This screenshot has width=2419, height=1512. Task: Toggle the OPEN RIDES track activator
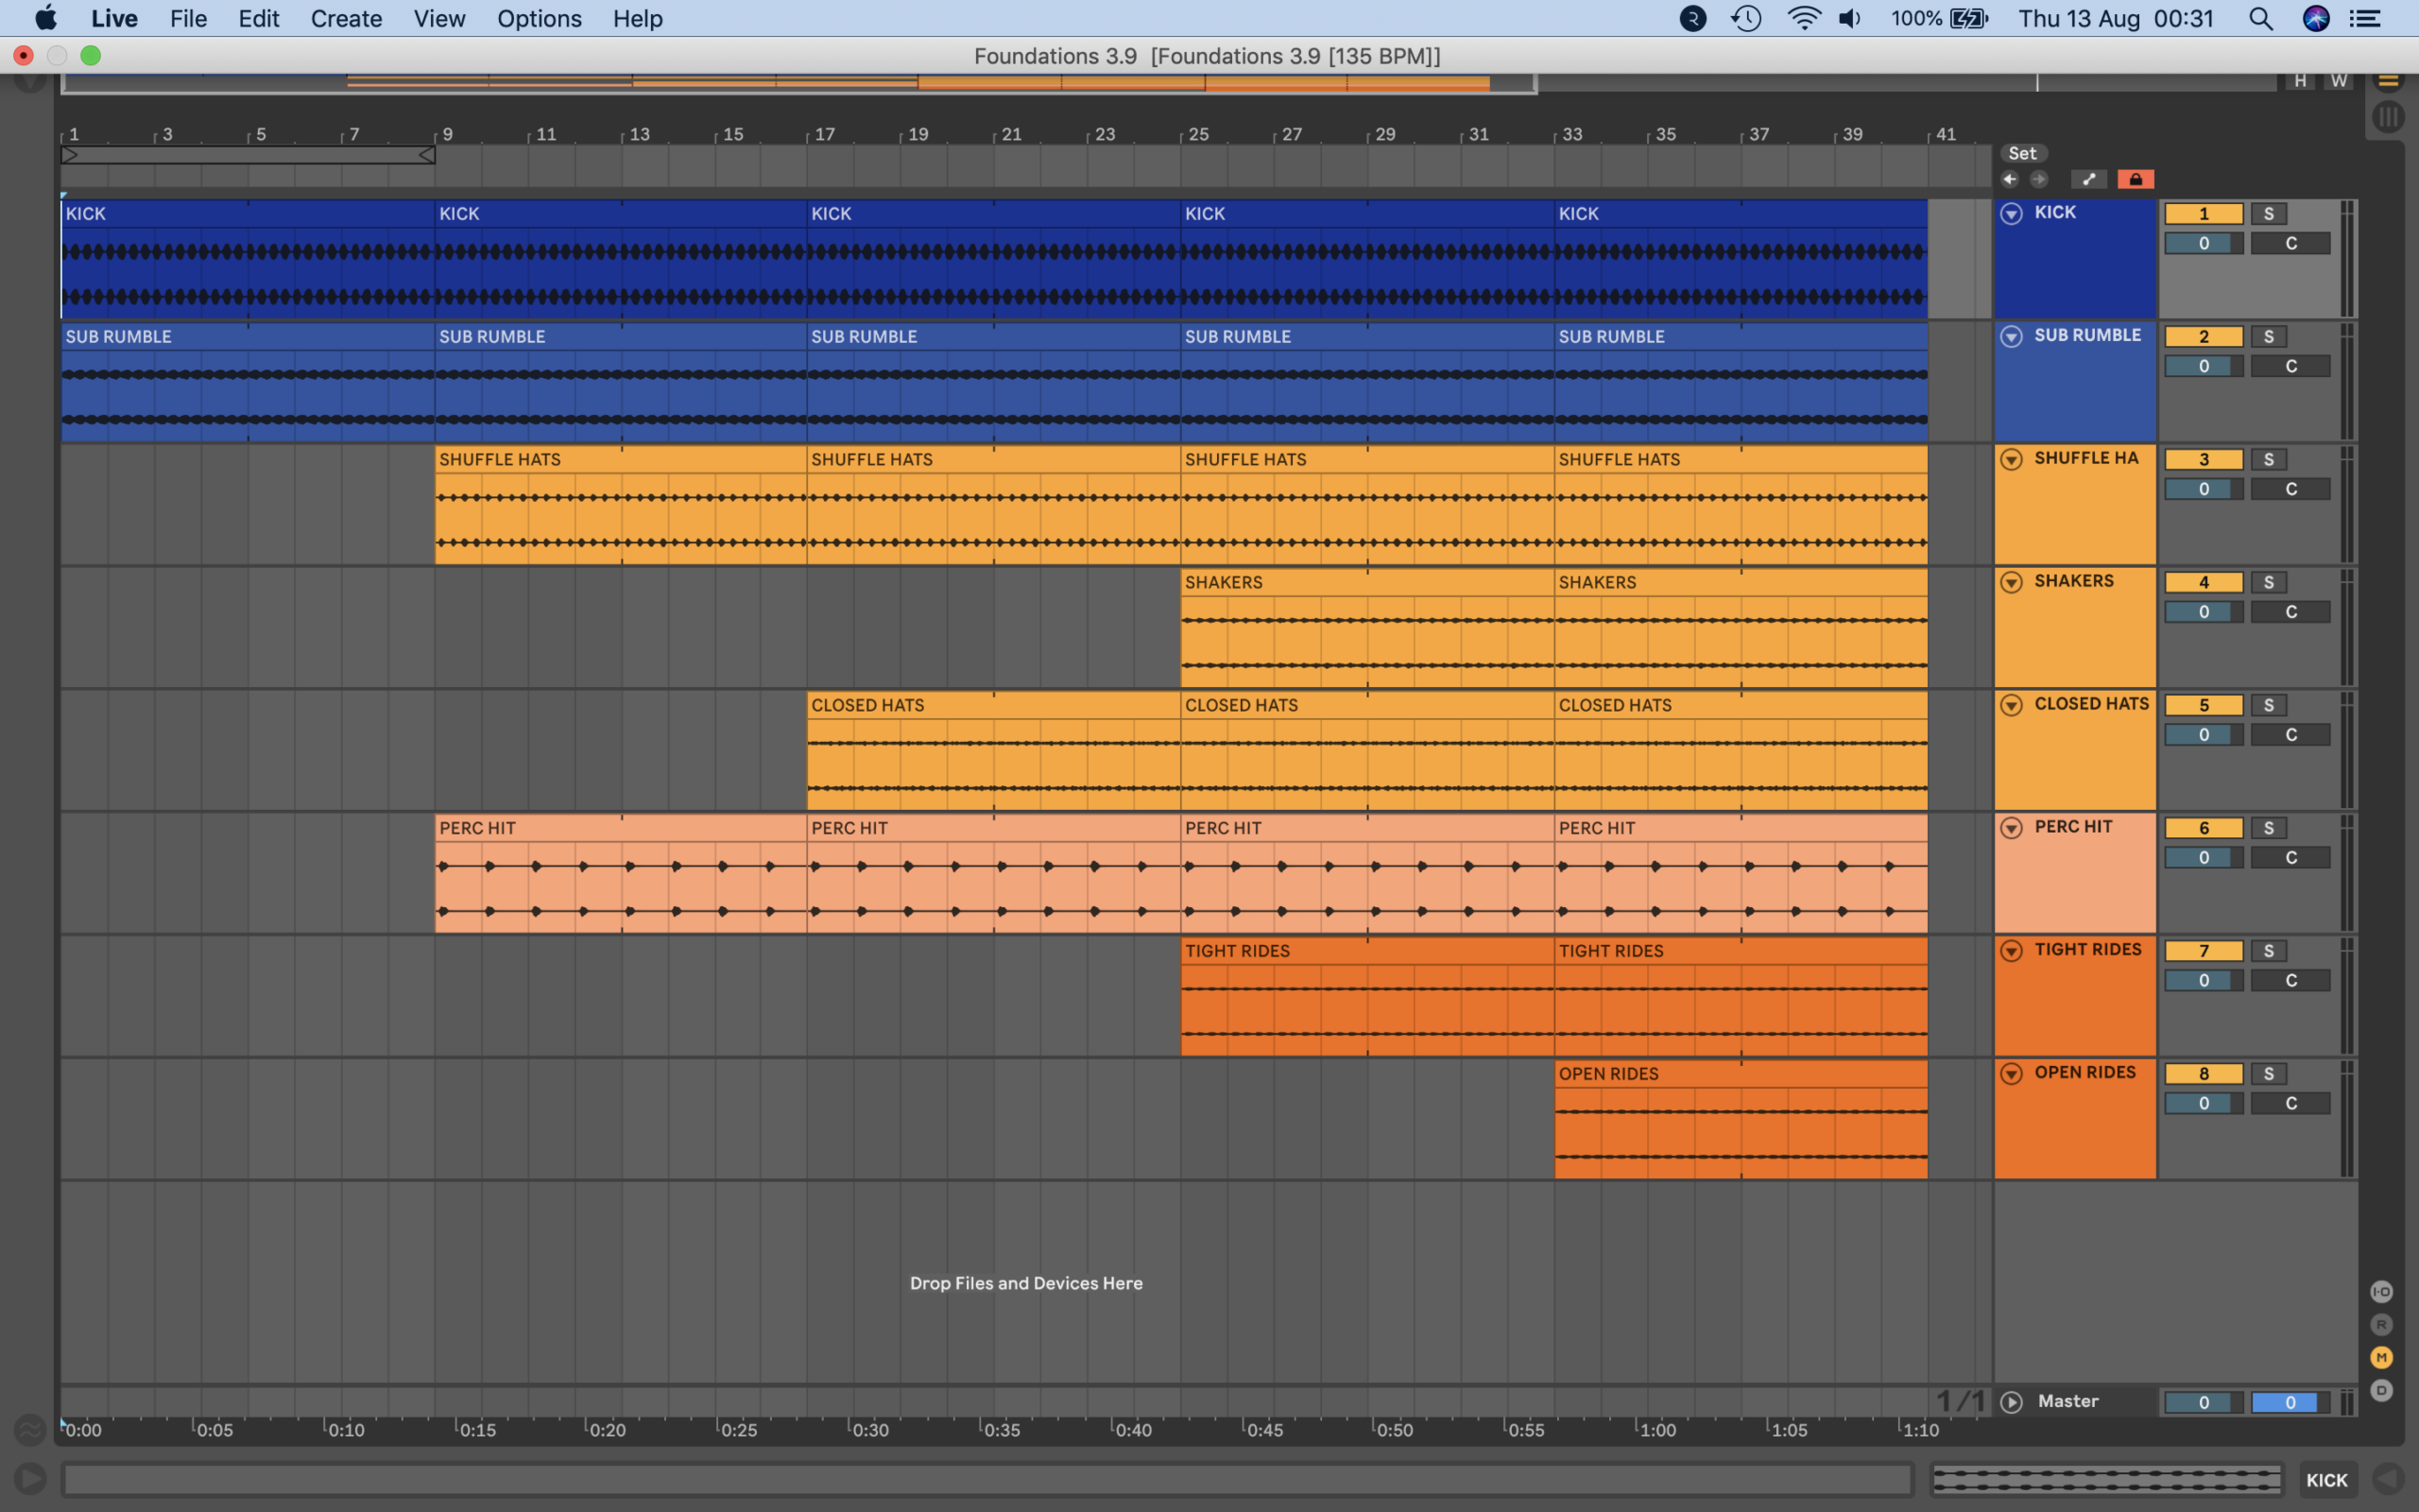(x=2204, y=1074)
